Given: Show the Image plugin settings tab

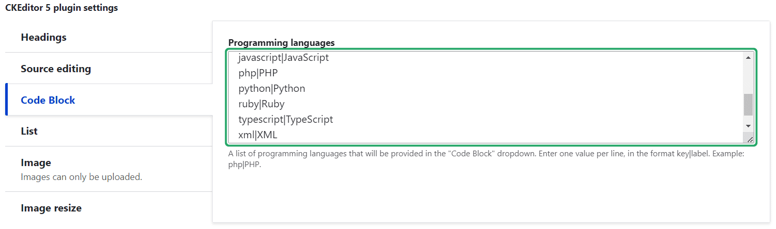Looking at the screenshot, I should [36, 162].
